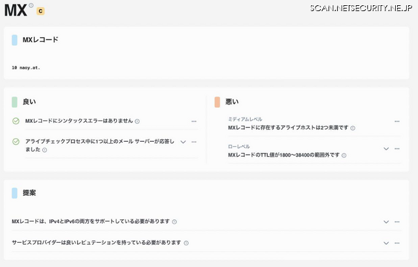
Task: Expand the low-level TTL value issue
Action: tap(386, 149)
